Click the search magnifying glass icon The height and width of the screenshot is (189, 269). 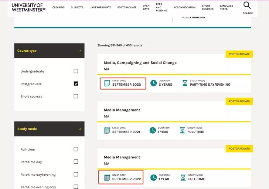coord(247,6)
